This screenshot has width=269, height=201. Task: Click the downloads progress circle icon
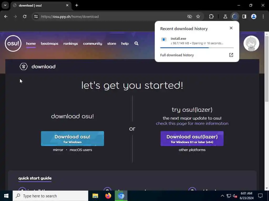[235, 16]
